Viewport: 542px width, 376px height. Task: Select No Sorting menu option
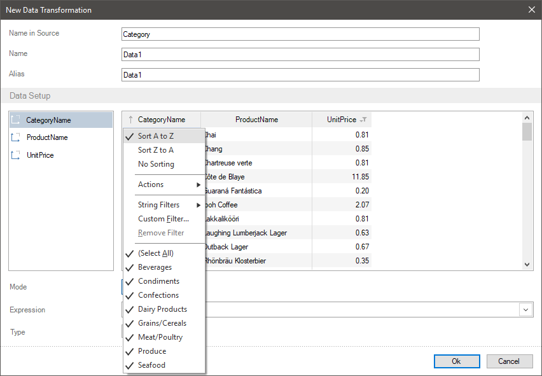[x=156, y=164]
